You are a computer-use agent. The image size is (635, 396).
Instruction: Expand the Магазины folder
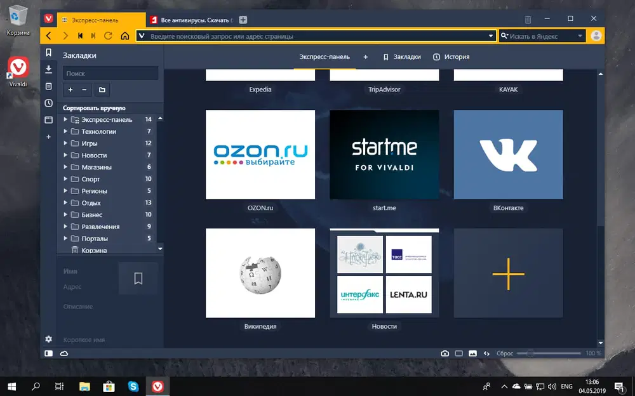coord(65,167)
